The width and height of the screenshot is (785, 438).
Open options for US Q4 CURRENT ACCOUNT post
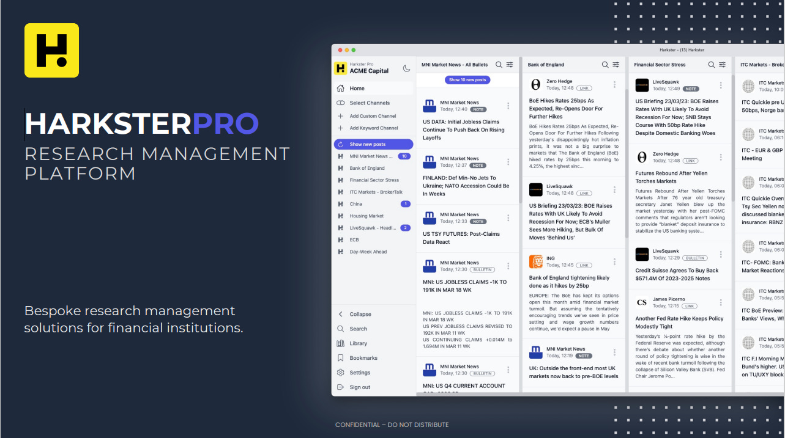point(508,370)
